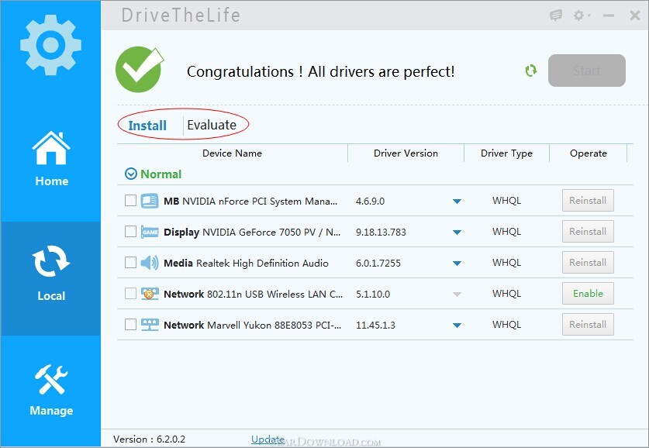This screenshot has height=448, width=649.
Task: Check the NVIDIA nForce PCI System checkbox
Action: pyautogui.click(x=130, y=201)
